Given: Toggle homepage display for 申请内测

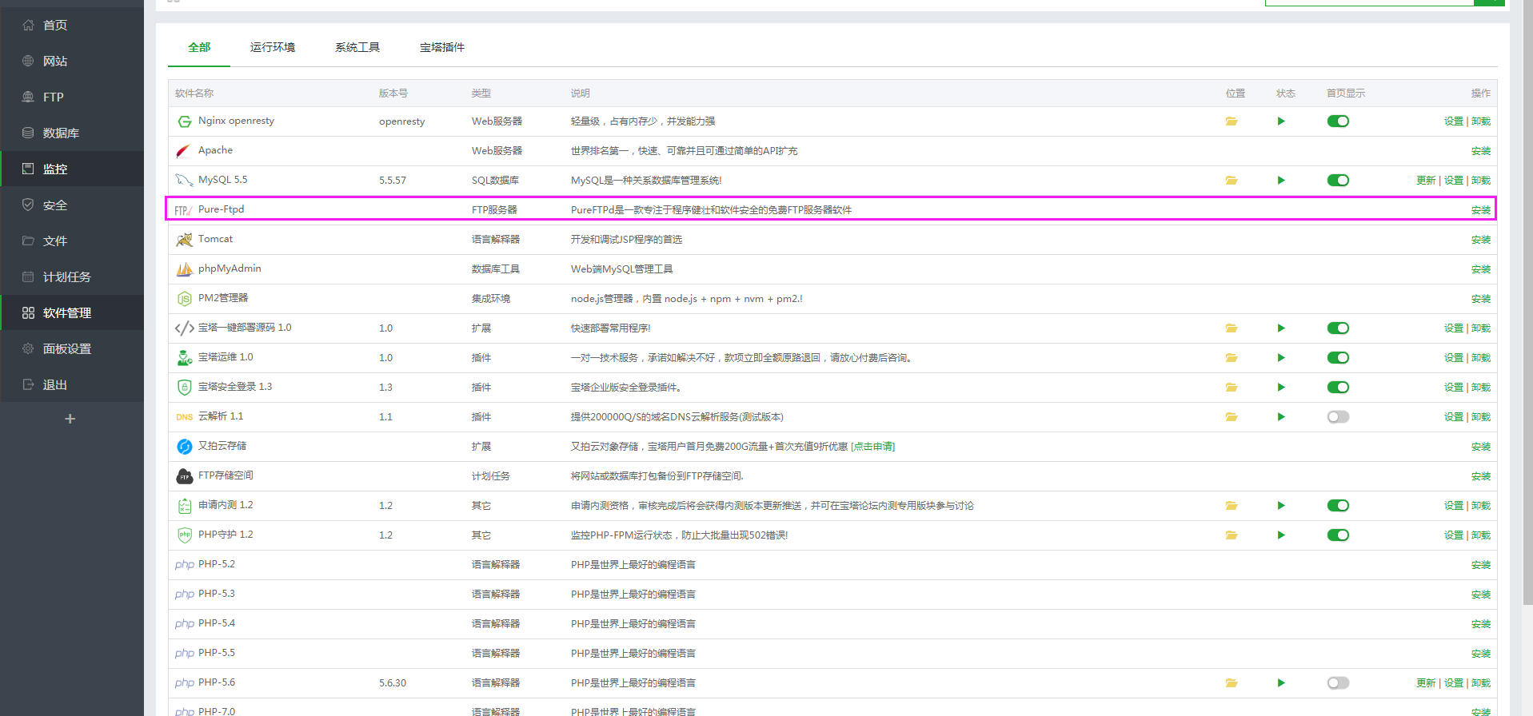Looking at the screenshot, I should (x=1338, y=506).
